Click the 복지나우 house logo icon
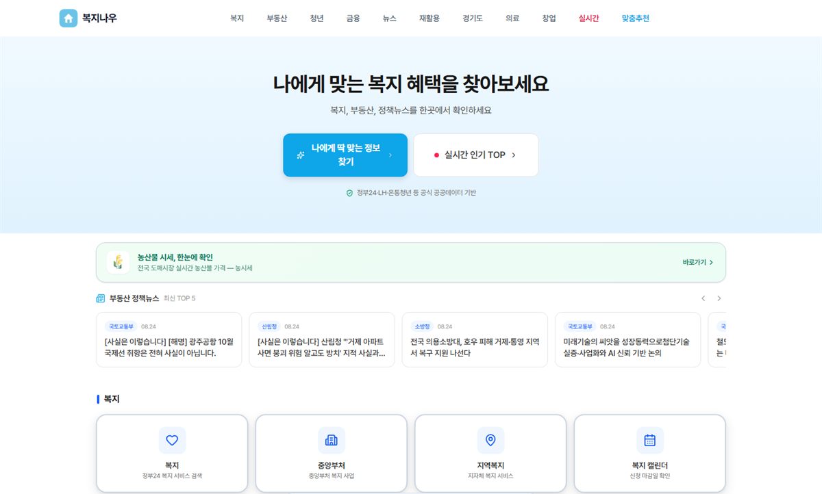Screen dimensions: 822x494 [x=68, y=18]
